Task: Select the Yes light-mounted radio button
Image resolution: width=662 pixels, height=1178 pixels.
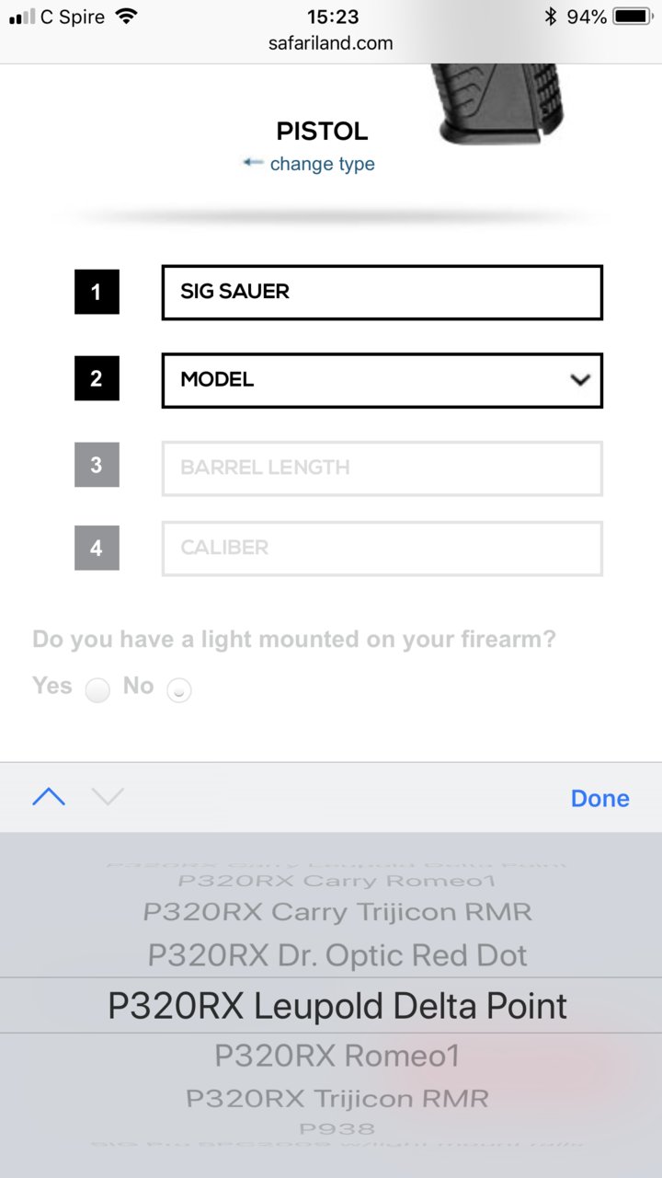Action: pos(97,689)
